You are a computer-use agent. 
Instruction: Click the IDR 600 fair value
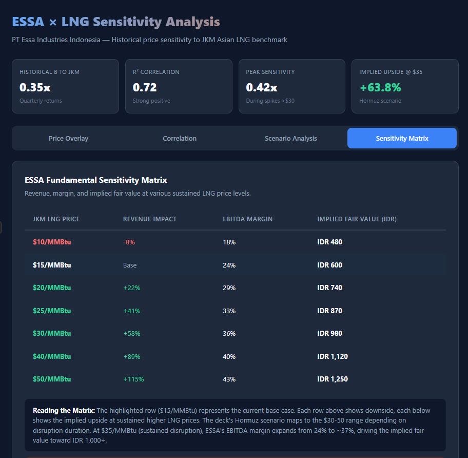pos(330,265)
